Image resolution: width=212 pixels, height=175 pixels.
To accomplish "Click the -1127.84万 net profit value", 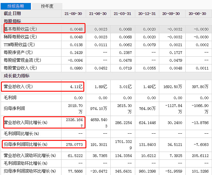I will point(174,109).
